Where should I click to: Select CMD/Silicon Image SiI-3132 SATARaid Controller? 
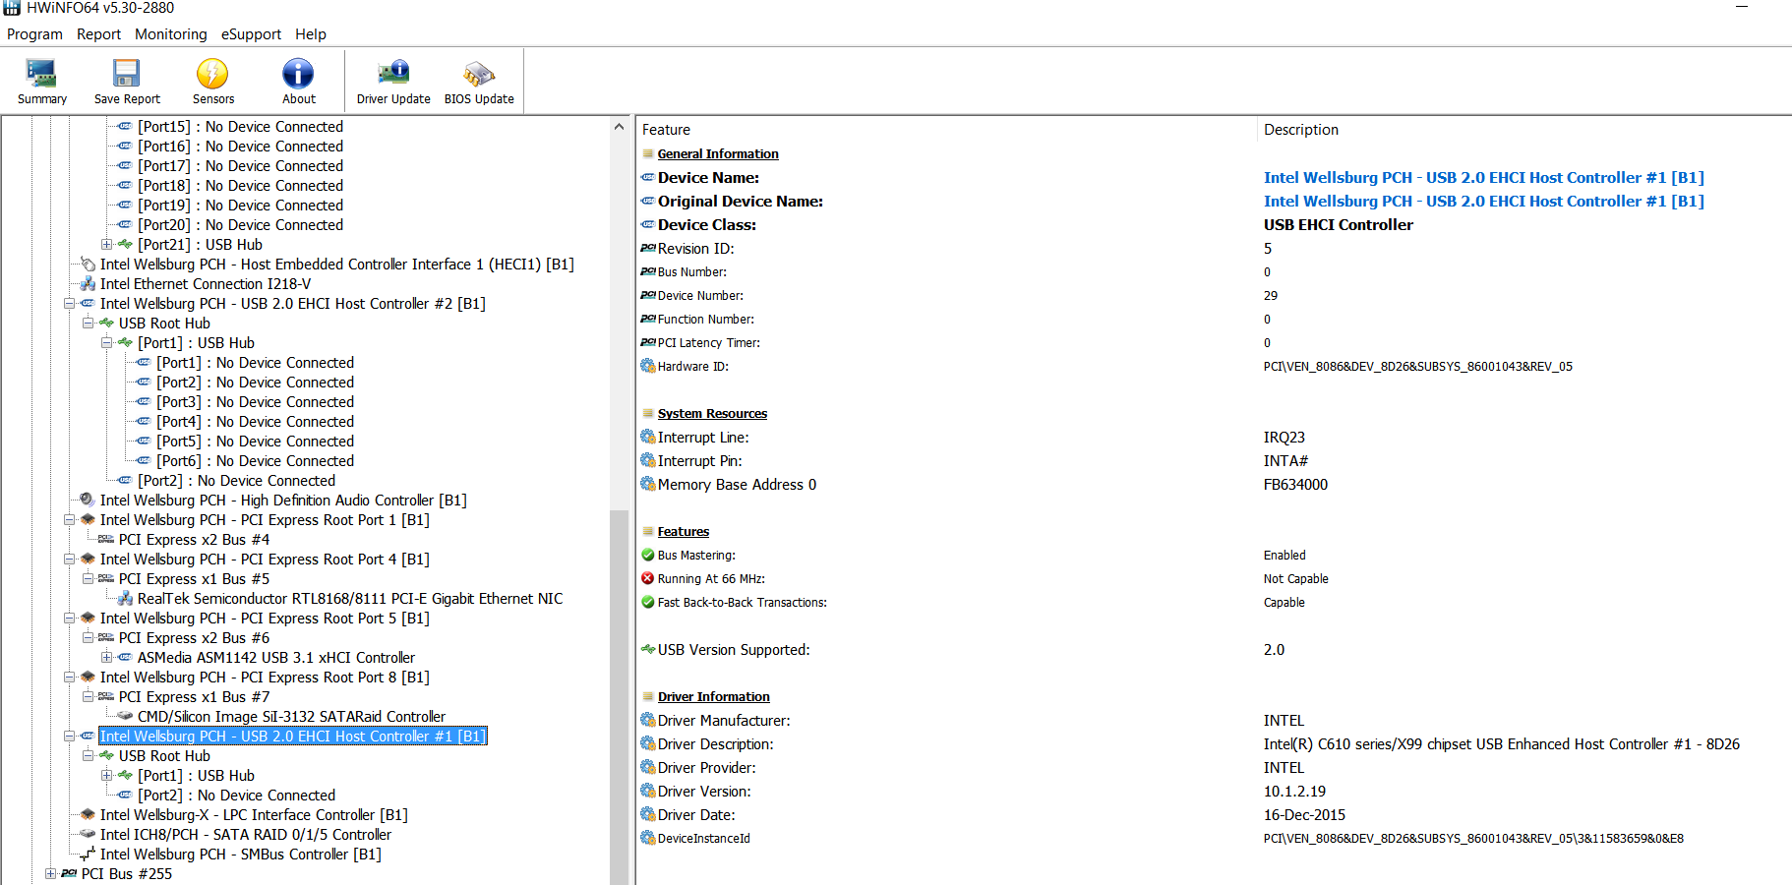click(x=291, y=717)
